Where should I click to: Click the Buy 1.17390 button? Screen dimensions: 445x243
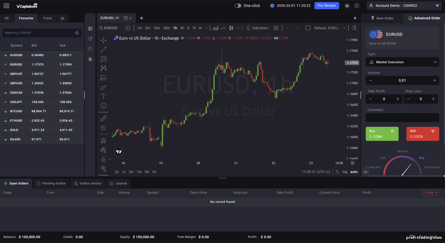(x=382, y=134)
